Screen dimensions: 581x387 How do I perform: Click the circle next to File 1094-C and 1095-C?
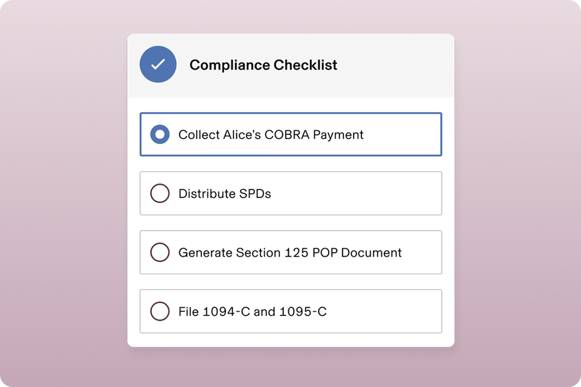(160, 311)
